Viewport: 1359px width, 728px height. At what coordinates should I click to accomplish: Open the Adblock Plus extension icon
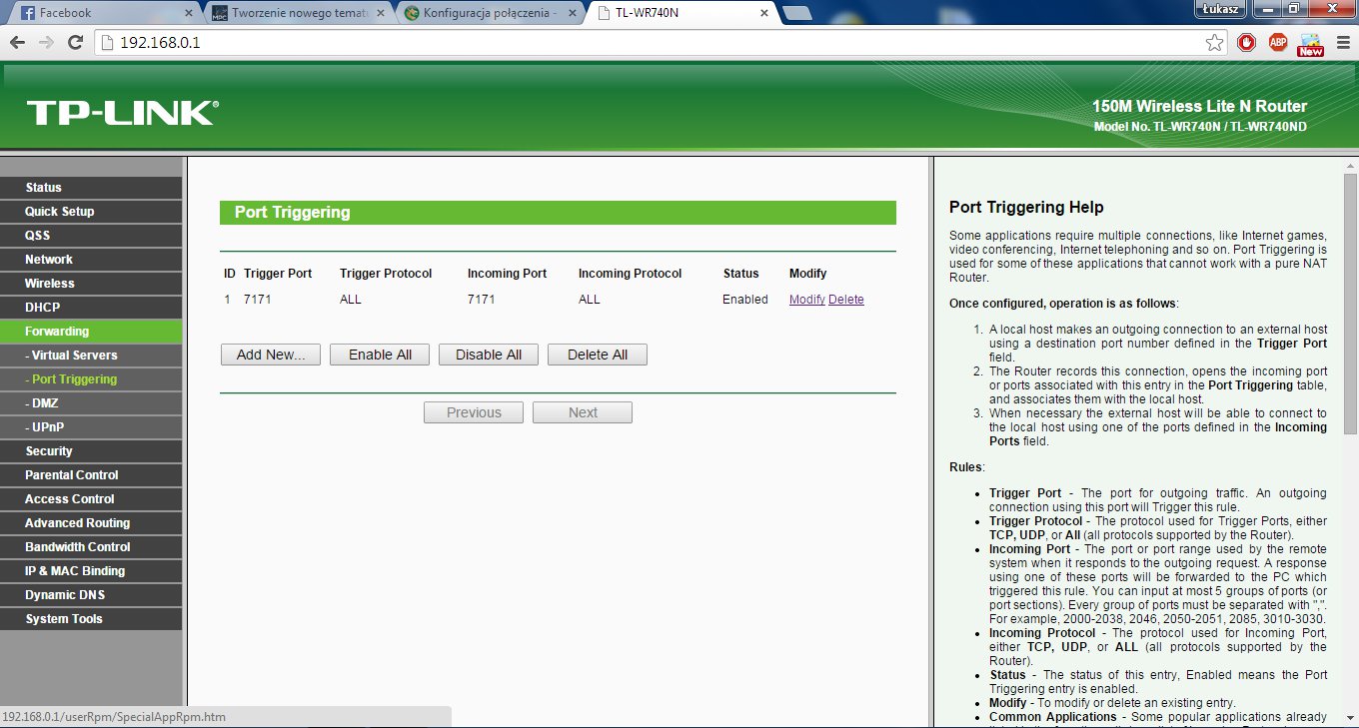click(1277, 42)
